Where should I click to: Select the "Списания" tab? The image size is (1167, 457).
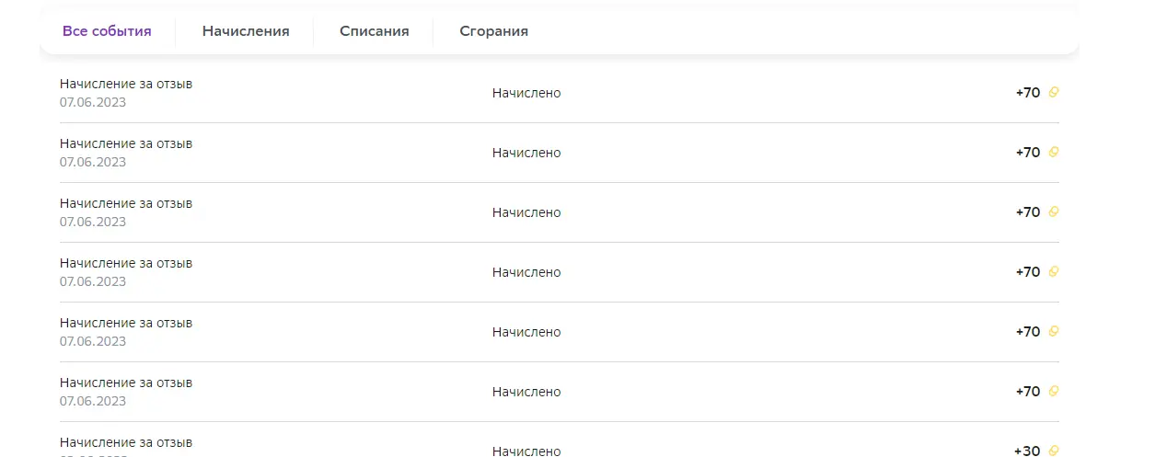(x=374, y=31)
